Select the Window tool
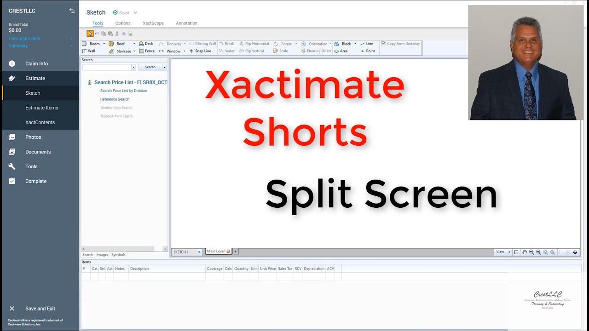589x331 pixels. pos(170,51)
